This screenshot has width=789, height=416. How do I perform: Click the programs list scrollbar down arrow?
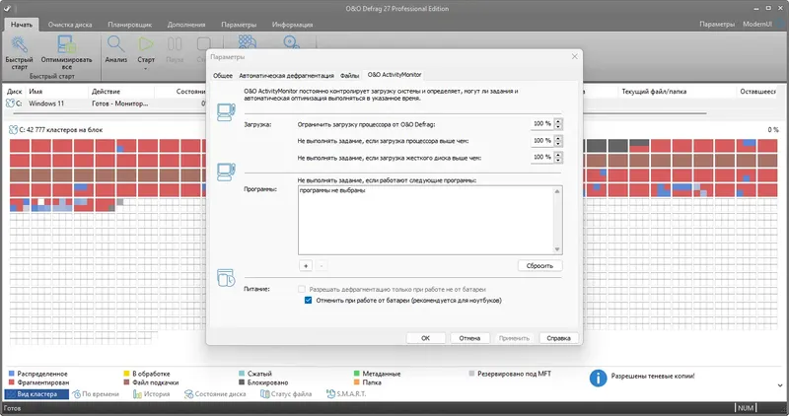click(x=557, y=249)
